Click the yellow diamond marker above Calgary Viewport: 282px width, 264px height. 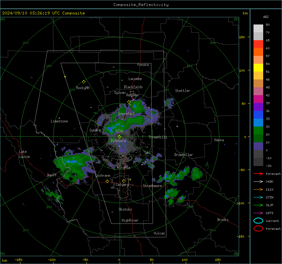124,181
